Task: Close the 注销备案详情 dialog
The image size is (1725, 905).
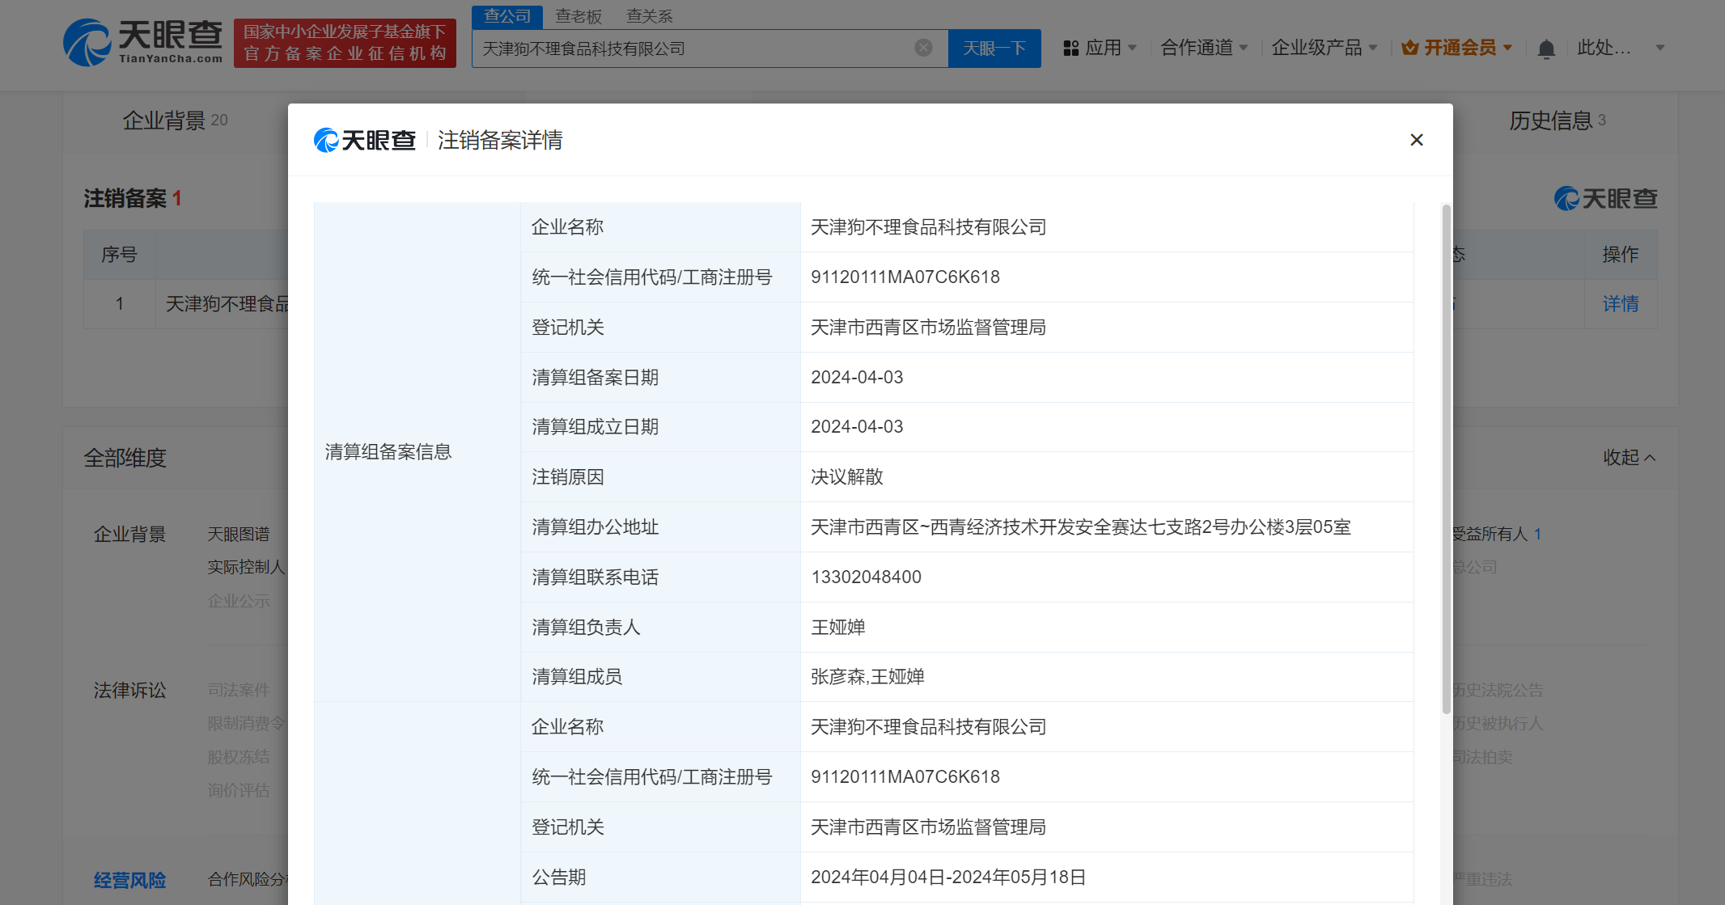Action: 1416,139
